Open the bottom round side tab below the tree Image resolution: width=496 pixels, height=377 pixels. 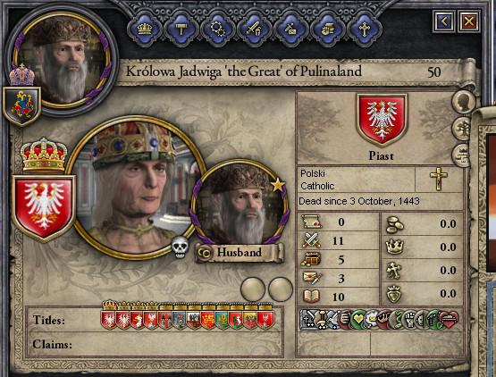pos(462,155)
